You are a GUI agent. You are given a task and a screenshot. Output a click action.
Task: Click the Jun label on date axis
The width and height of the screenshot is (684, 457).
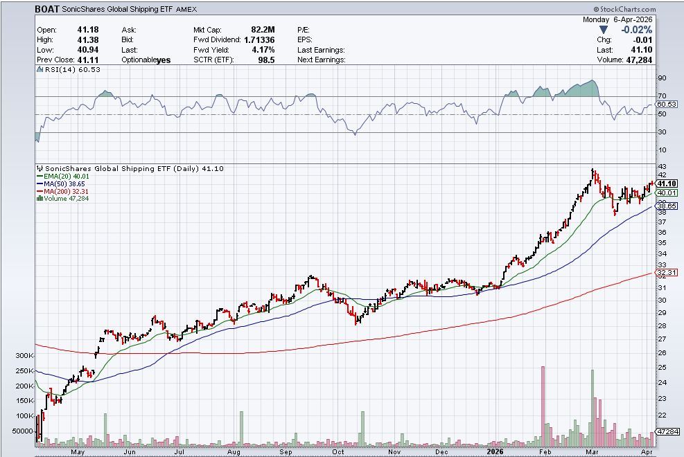130,452
